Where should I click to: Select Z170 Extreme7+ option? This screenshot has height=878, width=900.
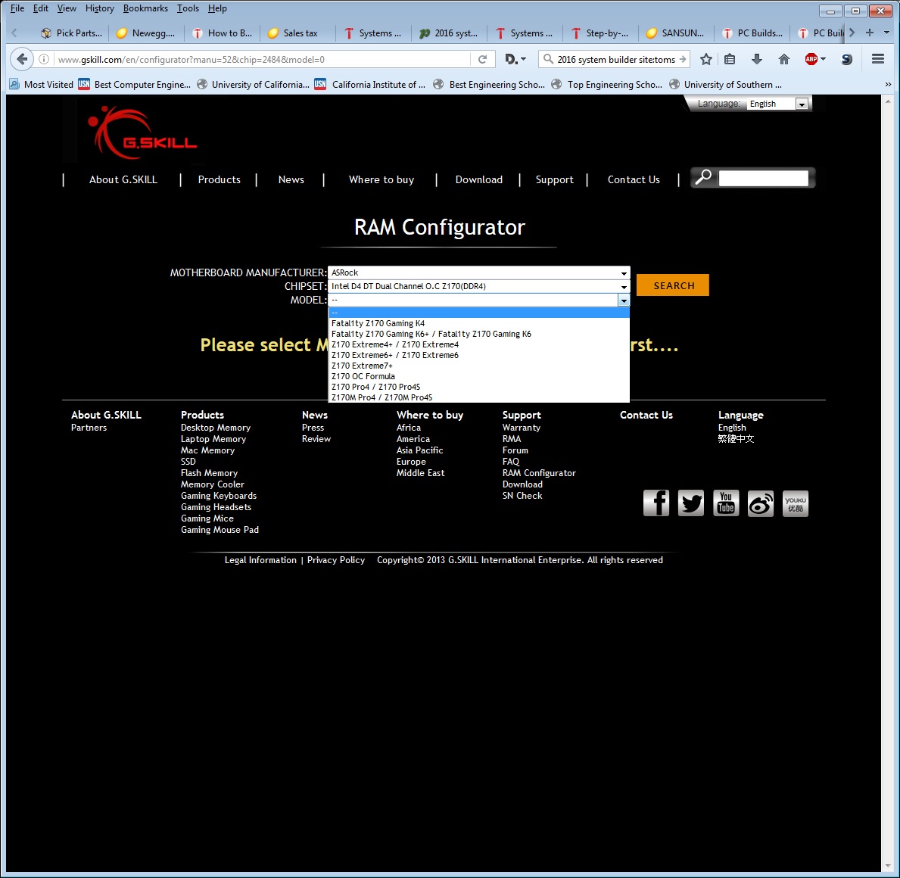(478, 366)
